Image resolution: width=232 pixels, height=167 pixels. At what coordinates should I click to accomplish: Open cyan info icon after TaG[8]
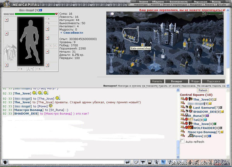click(205, 120)
